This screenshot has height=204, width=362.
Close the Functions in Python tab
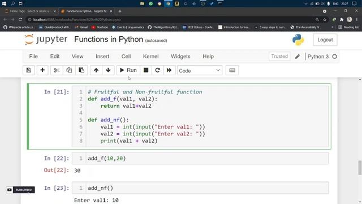[x=111, y=11]
